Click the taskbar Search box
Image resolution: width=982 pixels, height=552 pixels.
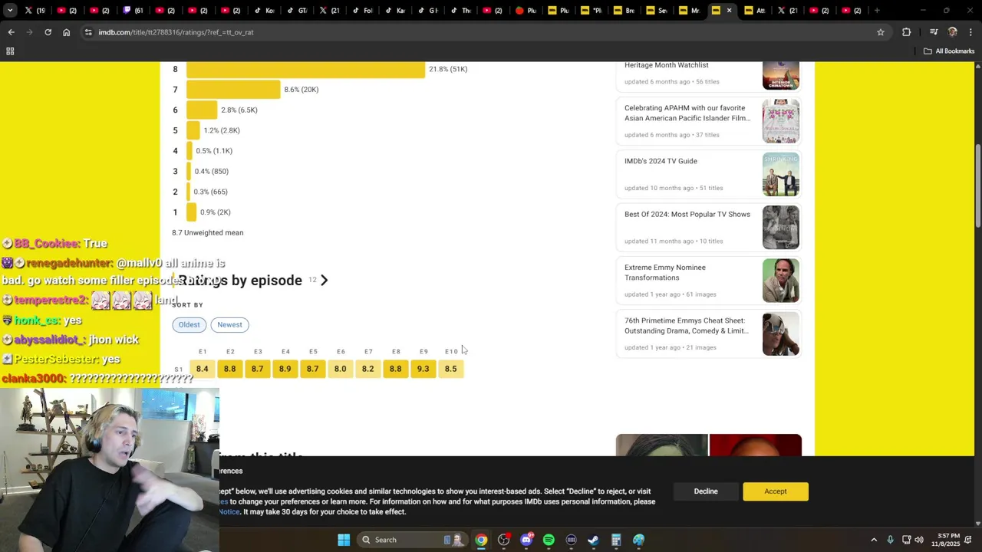click(x=412, y=540)
